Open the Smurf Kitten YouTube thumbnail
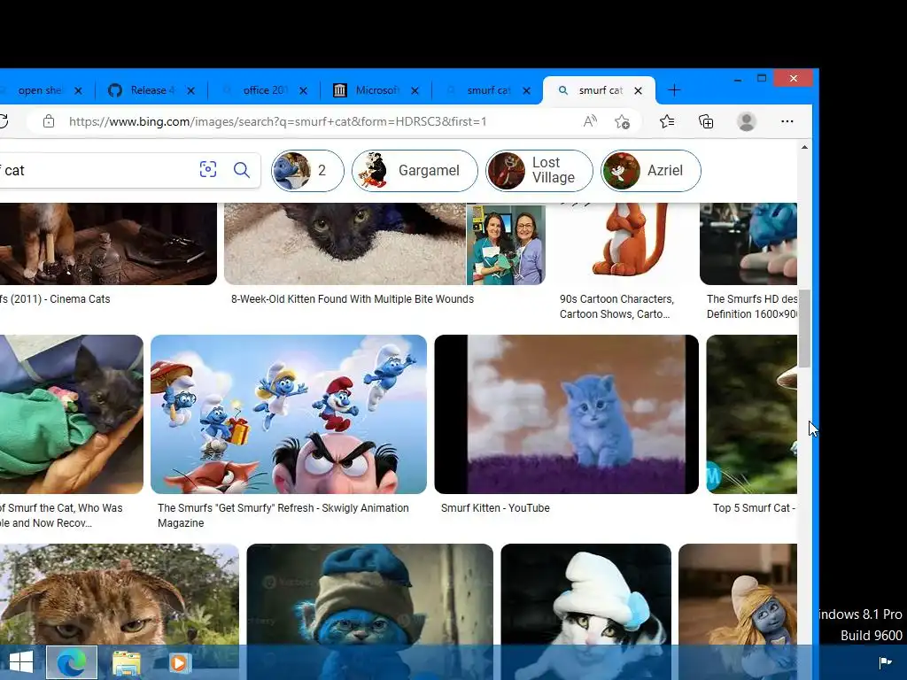907x680 pixels. click(x=566, y=414)
